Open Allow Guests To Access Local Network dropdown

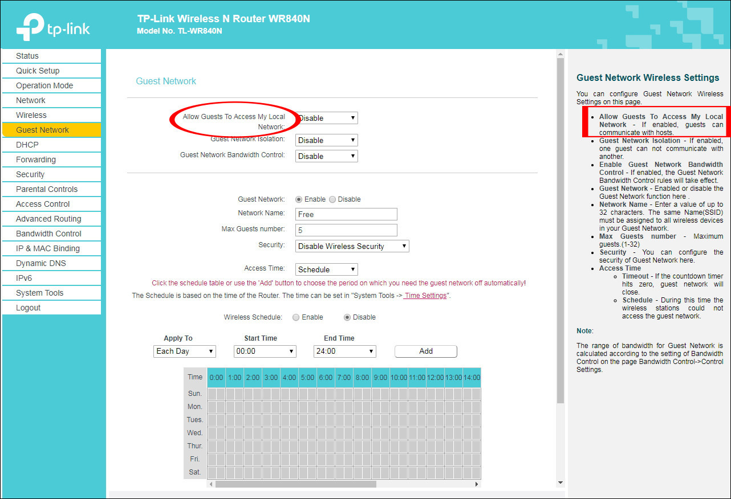pyautogui.click(x=327, y=118)
